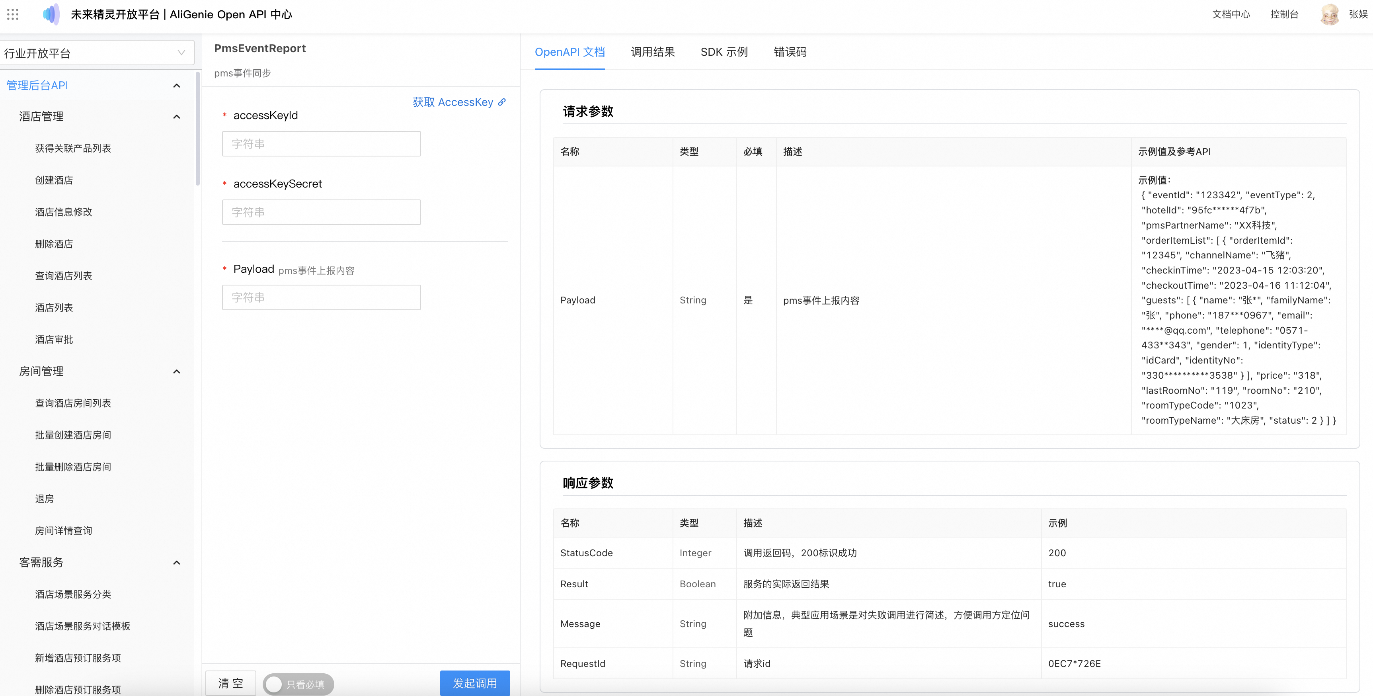Image resolution: width=1373 pixels, height=696 pixels.
Task: Click the Payload name cell in request table
Action: (x=578, y=300)
